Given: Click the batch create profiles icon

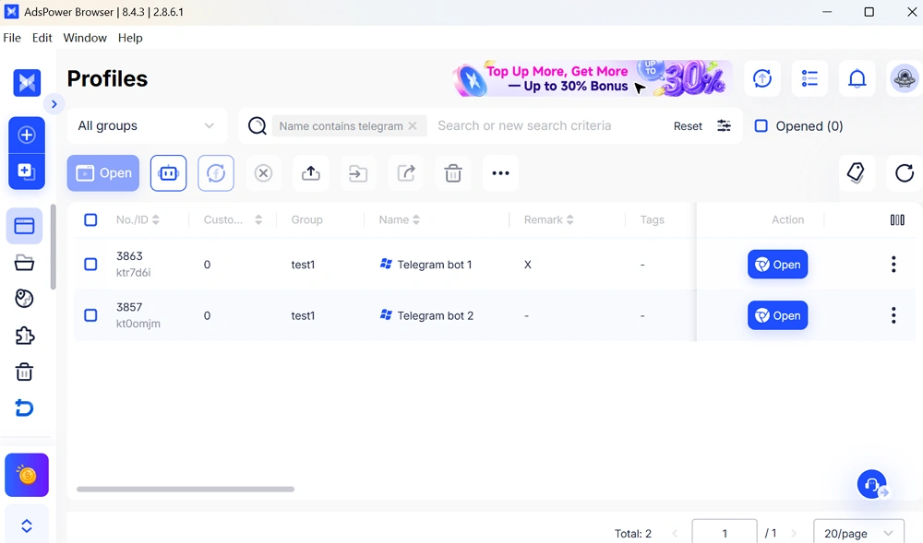Looking at the screenshot, I should [x=27, y=171].
